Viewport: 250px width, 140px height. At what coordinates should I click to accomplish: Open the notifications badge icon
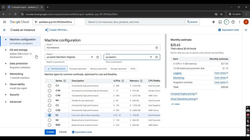226,22
